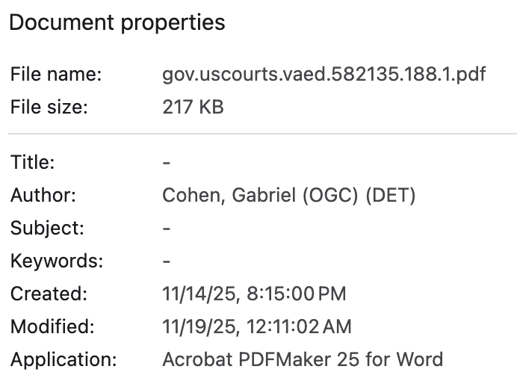The image size is (517, 384).
Task: Click the Author label
Action: tap(43, 196)
